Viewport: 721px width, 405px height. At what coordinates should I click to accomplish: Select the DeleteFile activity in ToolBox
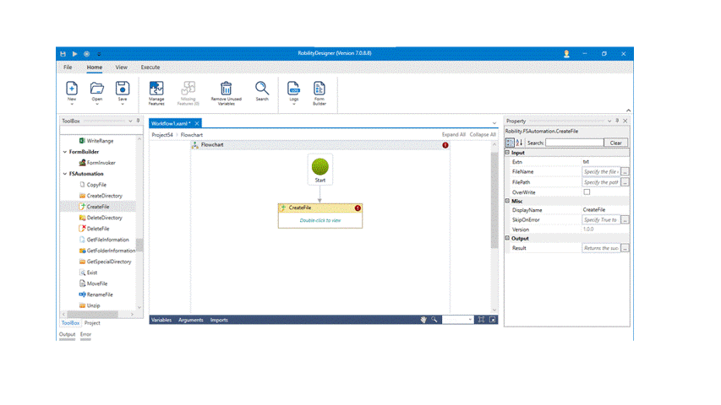pos(97,229)
